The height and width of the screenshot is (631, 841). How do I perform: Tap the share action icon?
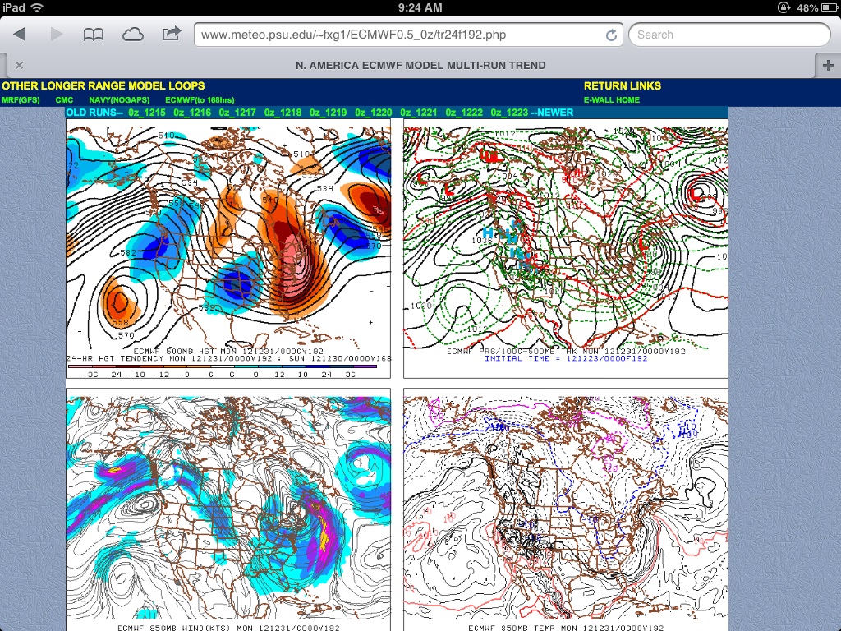tap(172, 35)
